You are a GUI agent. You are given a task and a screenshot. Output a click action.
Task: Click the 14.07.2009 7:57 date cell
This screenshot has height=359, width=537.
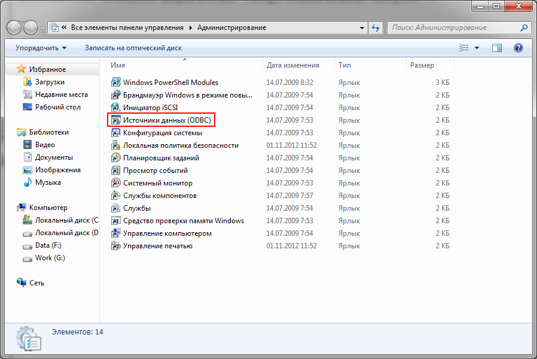[x=290, y=196]
